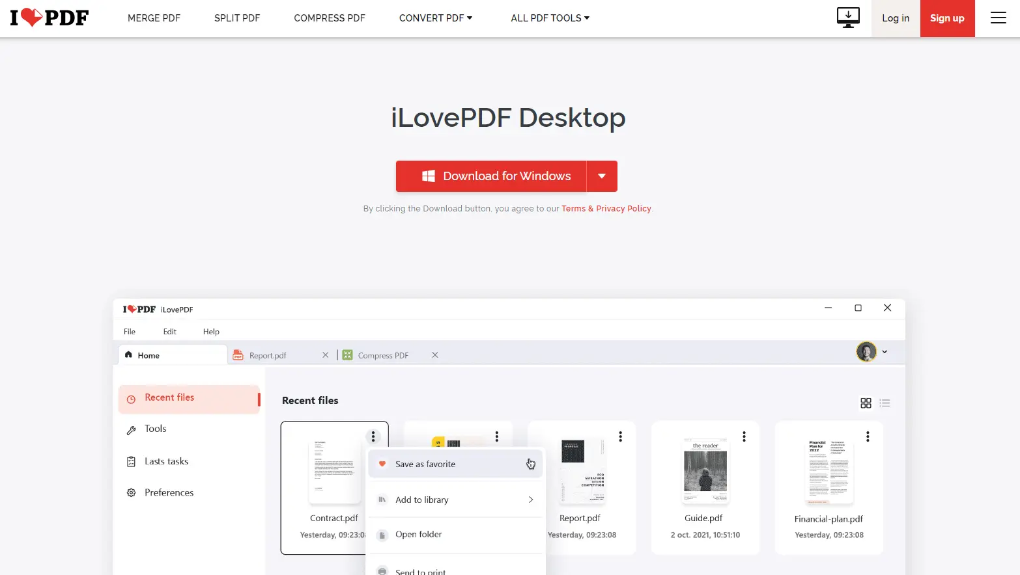1020x575 pixels.
Task: Click the wrench icon beside Tools
Action: coord(131,430)
